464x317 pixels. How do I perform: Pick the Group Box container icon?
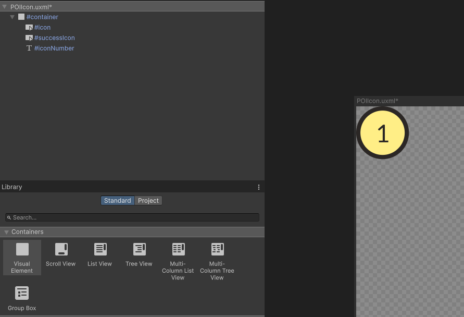[22, 293]
